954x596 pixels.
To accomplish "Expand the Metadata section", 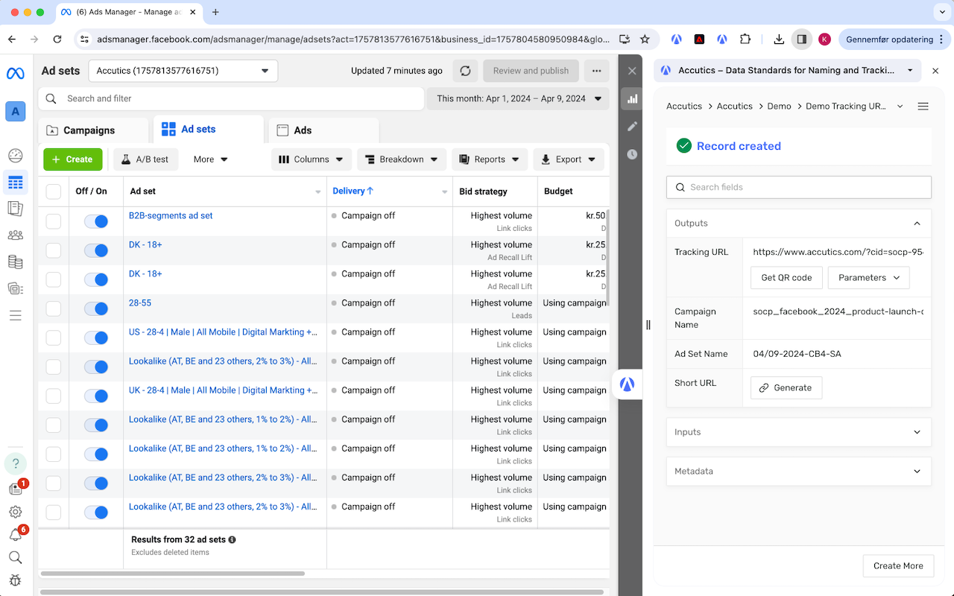I will click(799, 472).
